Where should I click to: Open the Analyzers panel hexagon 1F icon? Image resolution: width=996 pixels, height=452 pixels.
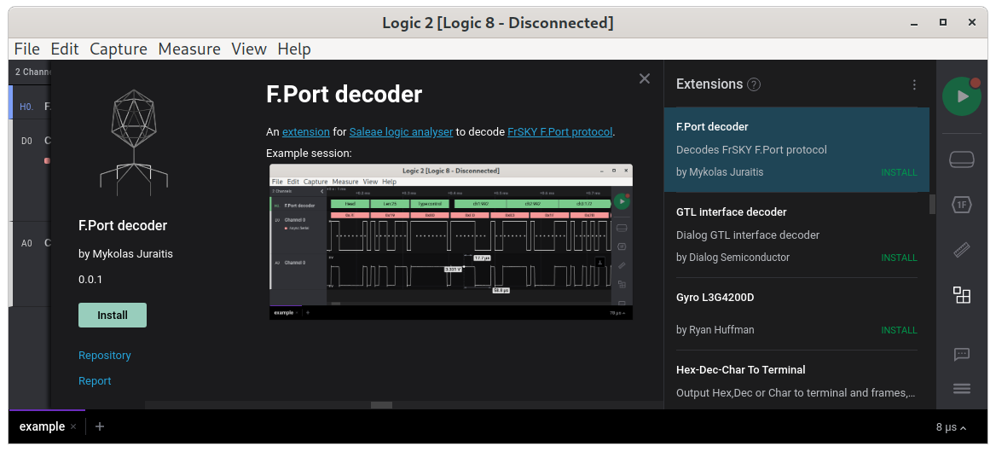[x=962, y=205]
